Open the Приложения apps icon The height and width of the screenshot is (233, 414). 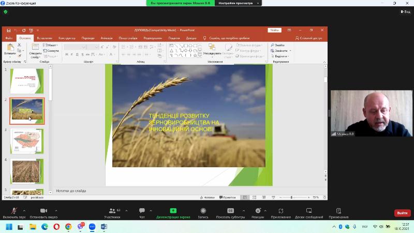click(x=281, y=211)
